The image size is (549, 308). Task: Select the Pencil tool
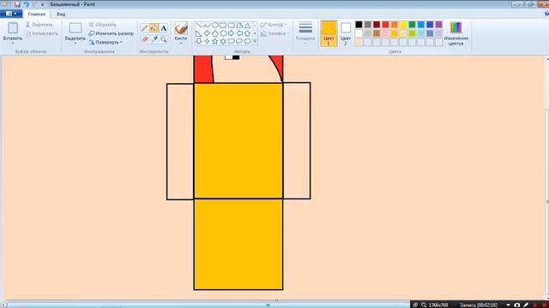pyautogui.click(x=145, y=28)
